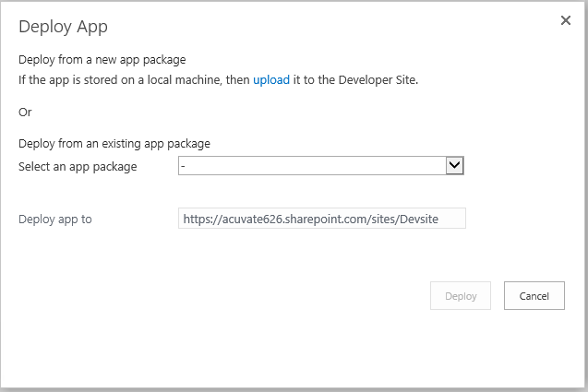Click the 'Deploy app to' label
Screen dimensions: 588x392
(55, 220)
